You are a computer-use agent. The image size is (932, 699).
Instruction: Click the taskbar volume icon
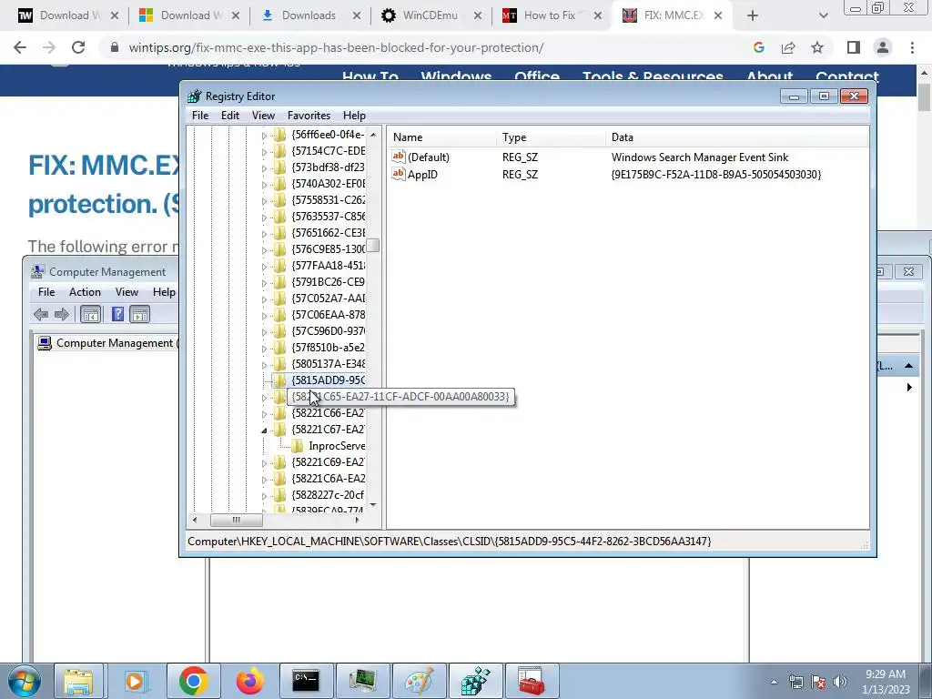840,682
